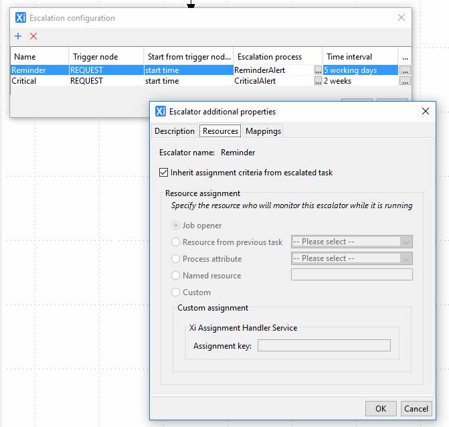Click ellipsis button in Reminder row end
Screen dimensions: 449x427
[x=405, y=70]
